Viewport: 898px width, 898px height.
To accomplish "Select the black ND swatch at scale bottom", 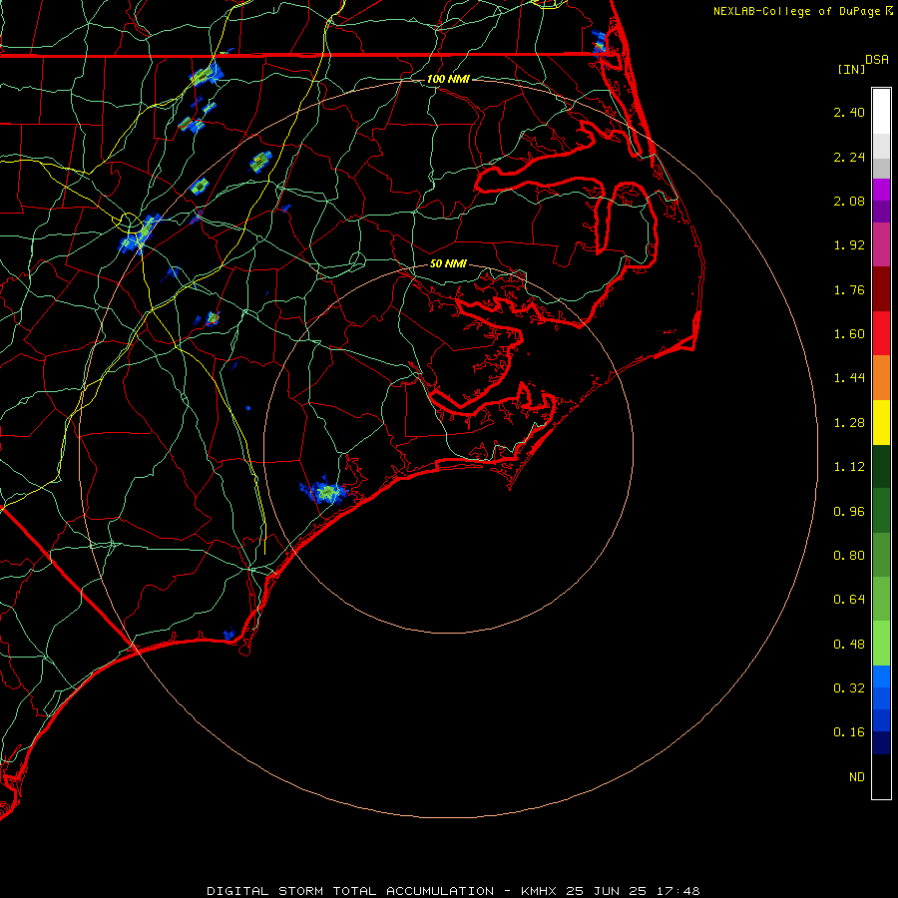I will click(x=881, y=776).
